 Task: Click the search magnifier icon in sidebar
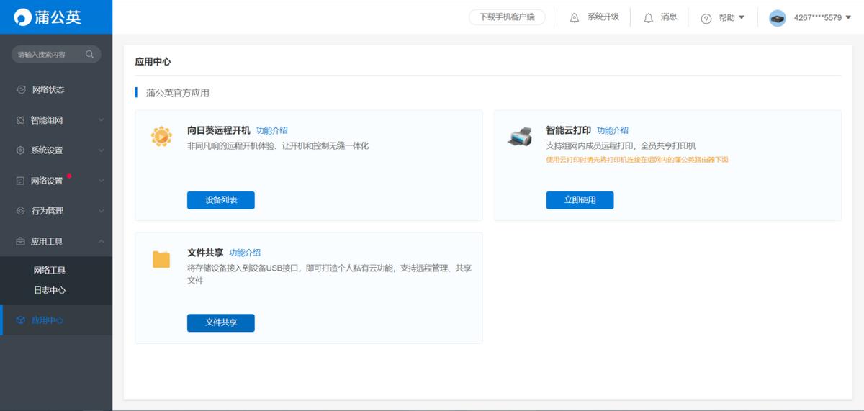point(90,54)
